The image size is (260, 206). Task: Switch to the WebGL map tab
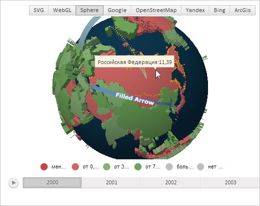pyautogui.click(x=62, y=10)
